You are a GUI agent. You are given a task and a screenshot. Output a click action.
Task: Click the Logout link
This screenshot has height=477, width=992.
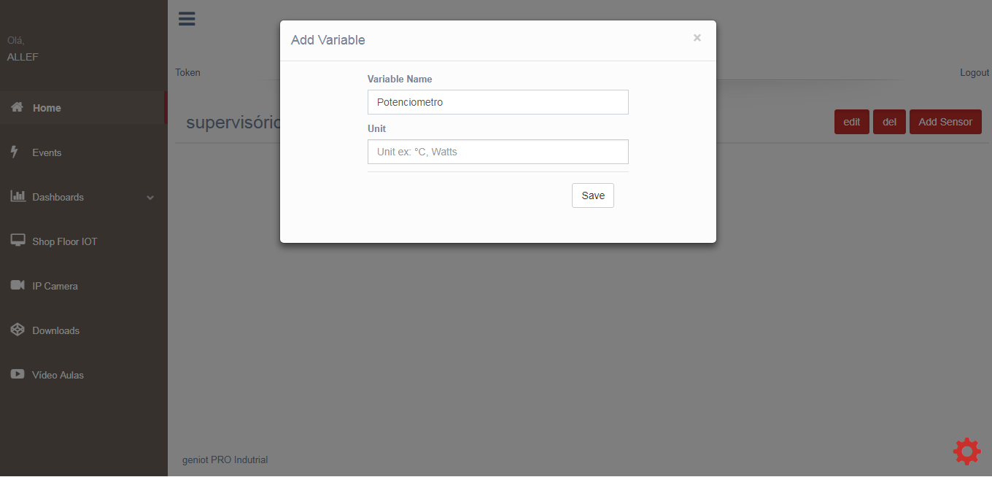[x=974, y=73]
